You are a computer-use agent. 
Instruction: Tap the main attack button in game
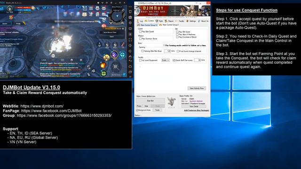point(116,67)
